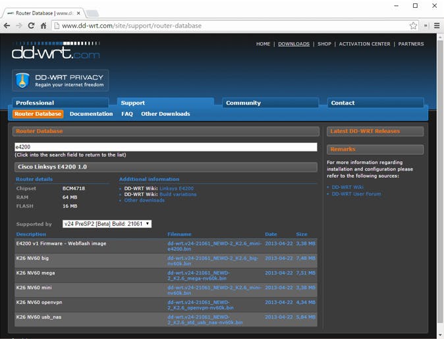Click the scrollbar up arrow
The height and width of the screenshot is (339, 444).
click(440, 37)
